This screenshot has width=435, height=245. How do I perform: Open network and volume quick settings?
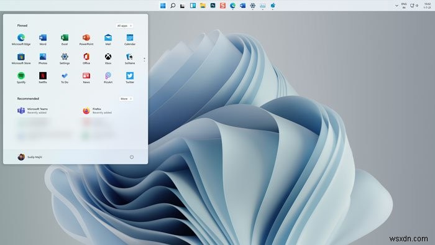[x=414, y=6]
